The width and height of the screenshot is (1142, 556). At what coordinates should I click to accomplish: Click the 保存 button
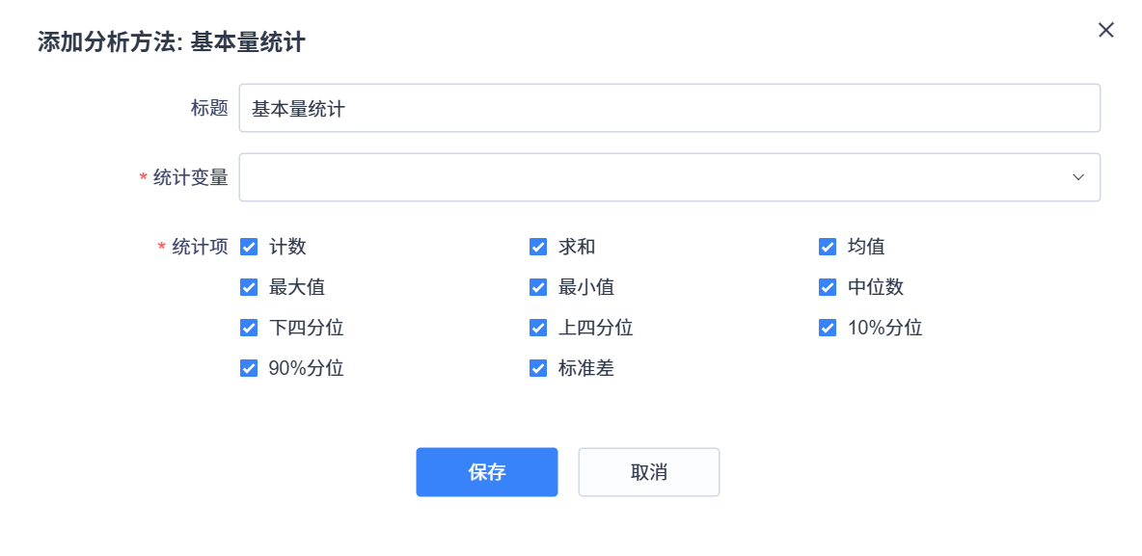487,472
